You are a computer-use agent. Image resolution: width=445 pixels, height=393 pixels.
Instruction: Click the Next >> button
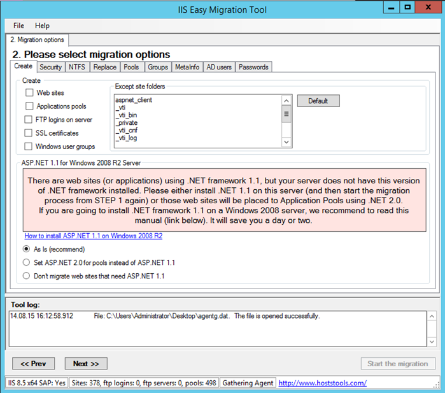pos(86,364)
